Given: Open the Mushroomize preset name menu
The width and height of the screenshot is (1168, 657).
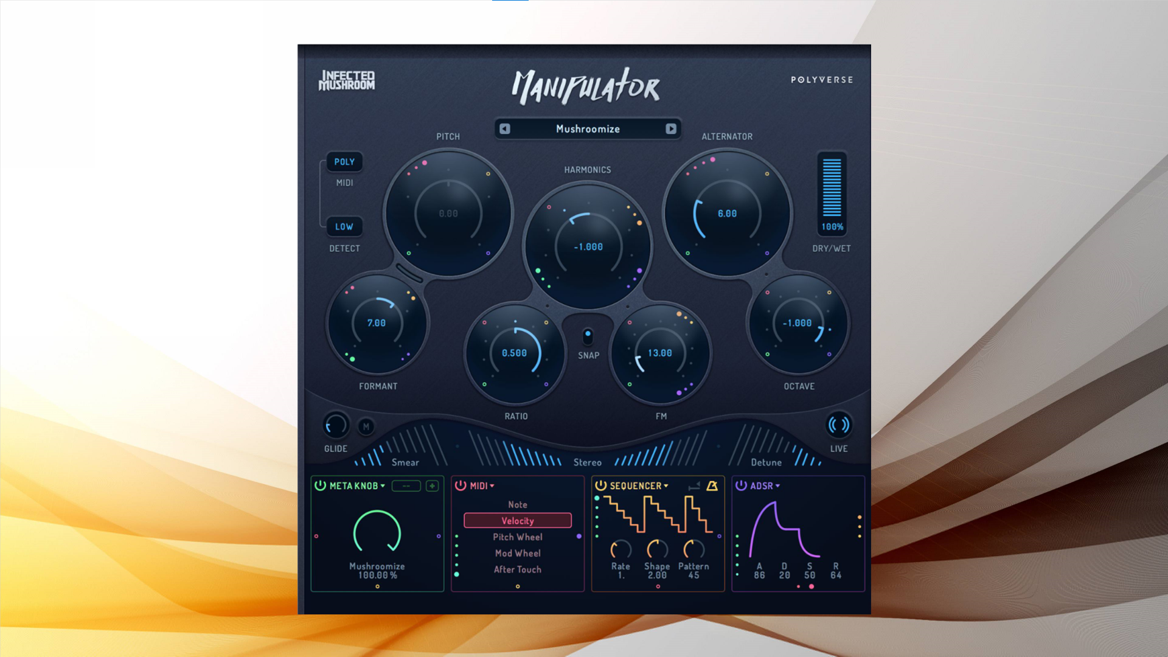Looking at the screenshot, I should (x=588, y=129).
